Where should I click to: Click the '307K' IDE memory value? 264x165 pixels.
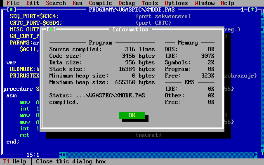208,56
